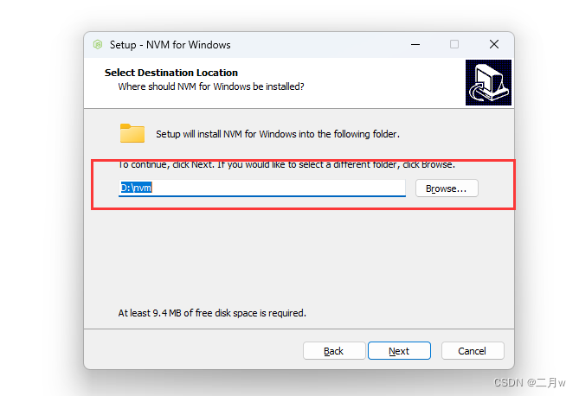This screenshot has width=579, height=396.
Task: Click 'Where should NVM for Windows be installed?' text
Action: pyautogui.click(x=211, y=86)
